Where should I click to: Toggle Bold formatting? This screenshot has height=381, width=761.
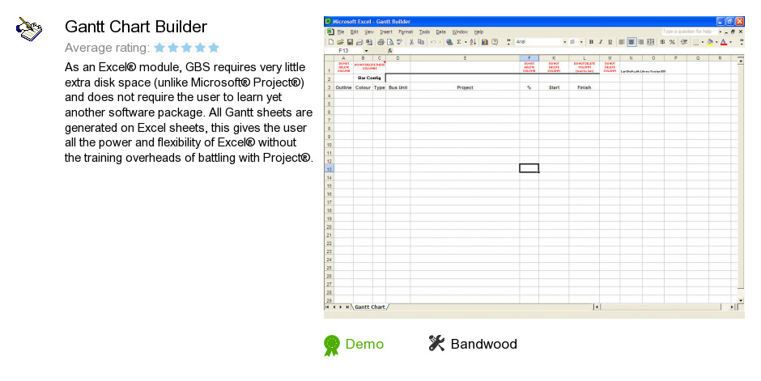[591, 42]
